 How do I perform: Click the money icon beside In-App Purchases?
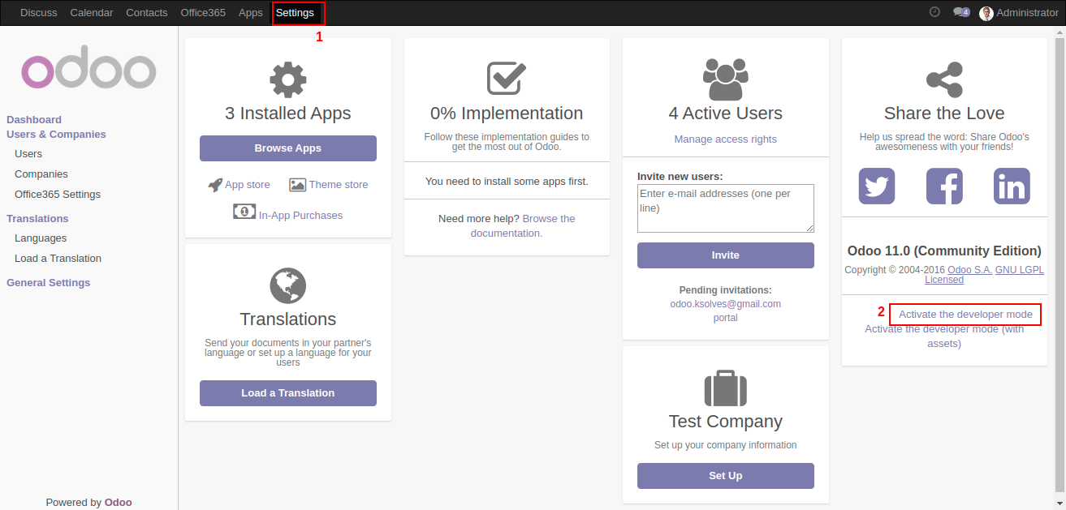click(244, 211)
